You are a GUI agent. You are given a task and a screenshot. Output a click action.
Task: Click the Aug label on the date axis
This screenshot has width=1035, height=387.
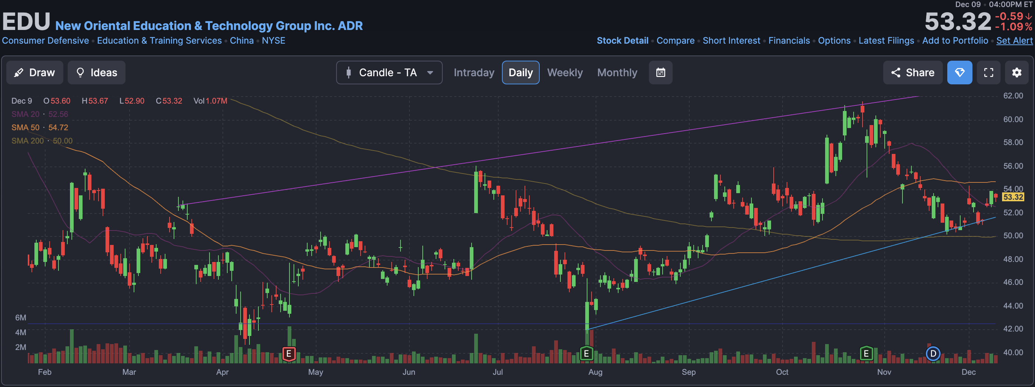point(595,372)
